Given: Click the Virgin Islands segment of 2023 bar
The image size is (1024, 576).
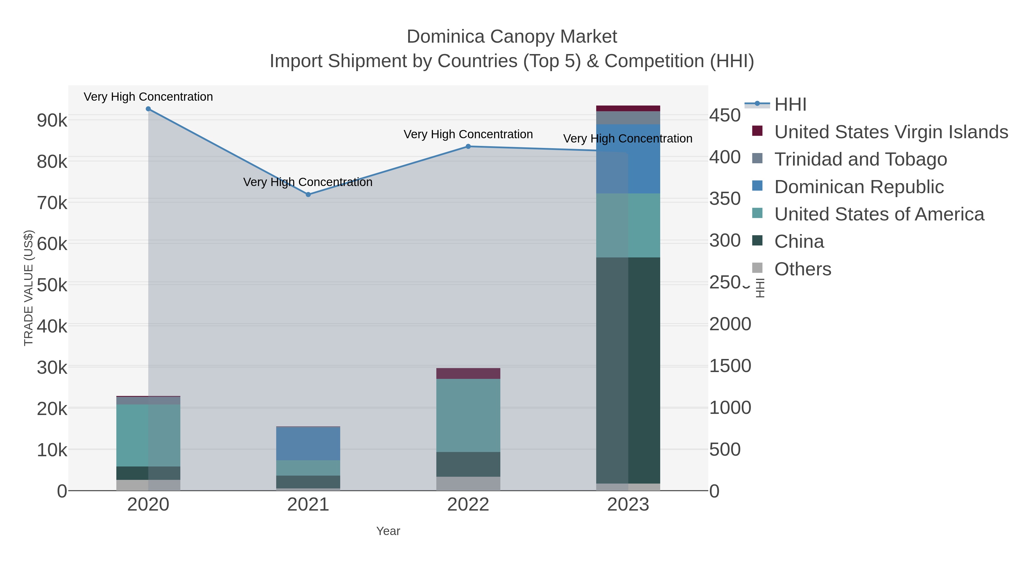Looking at the screenshot, I should [628, 109].
